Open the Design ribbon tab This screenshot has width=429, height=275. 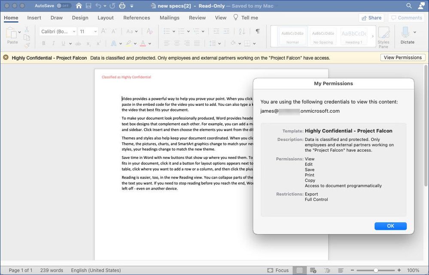pos(80,18)
